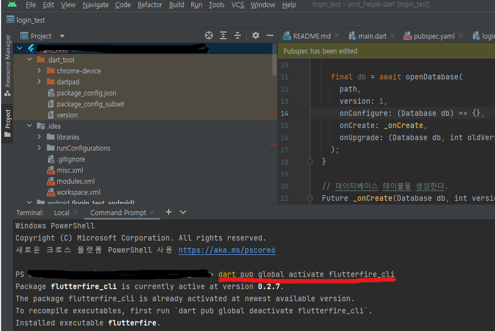Toggle code folding marker at line 21
The width and height of the screenshot is (495, 331).
310,199
